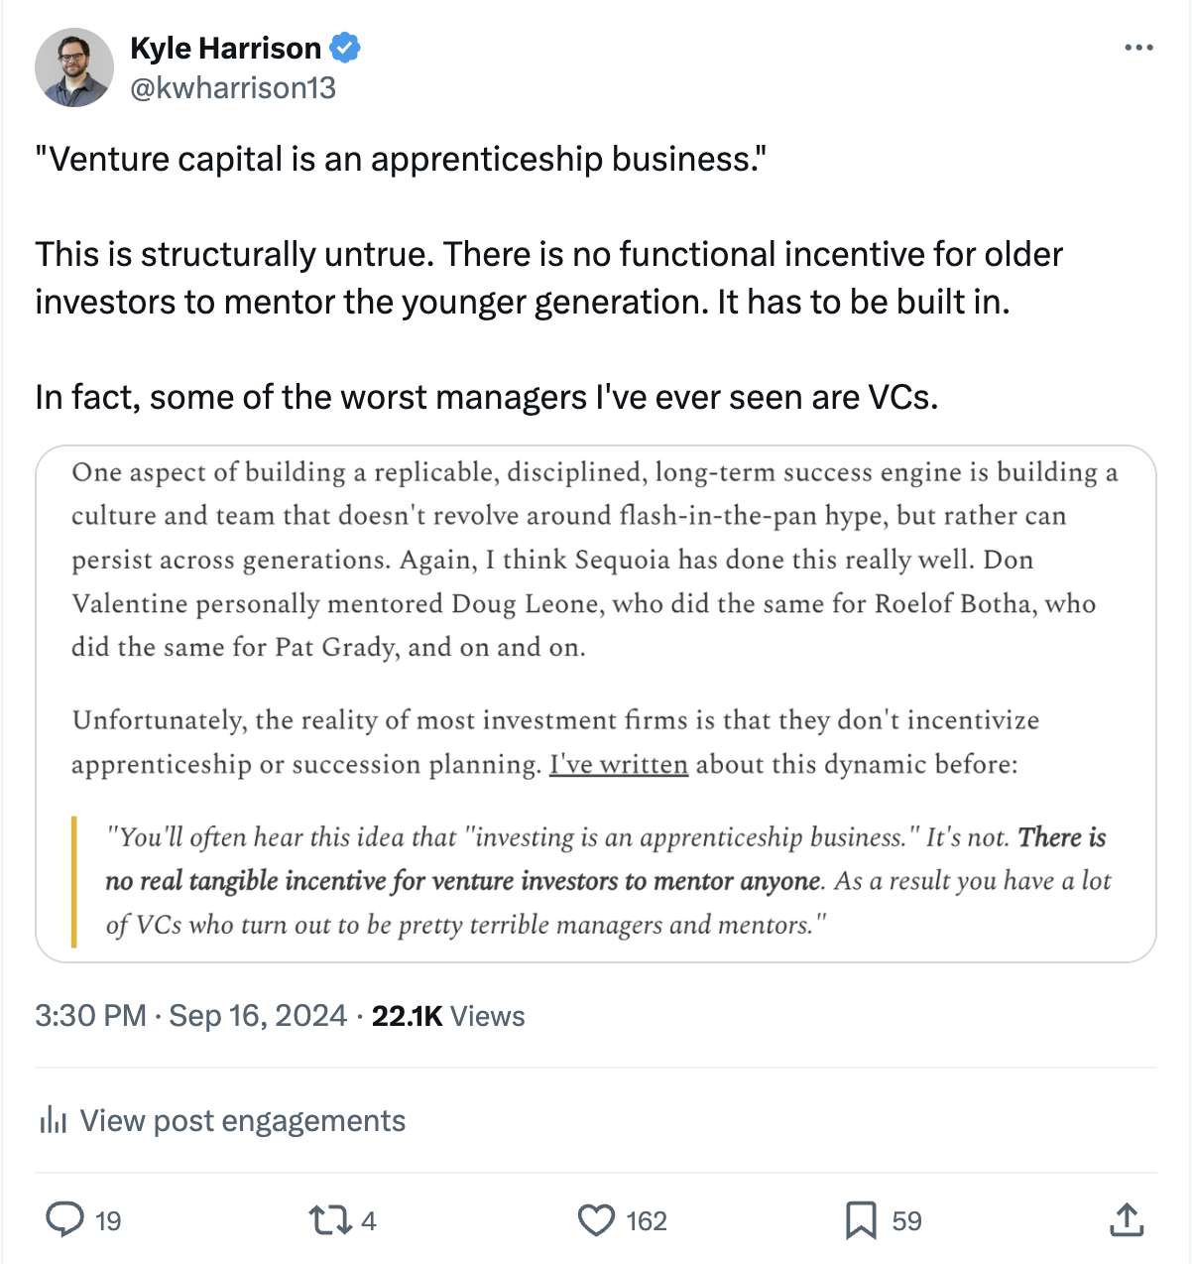Click the underlined "I've written" link
The image size is (1192, 1264).
coord(619,765)
